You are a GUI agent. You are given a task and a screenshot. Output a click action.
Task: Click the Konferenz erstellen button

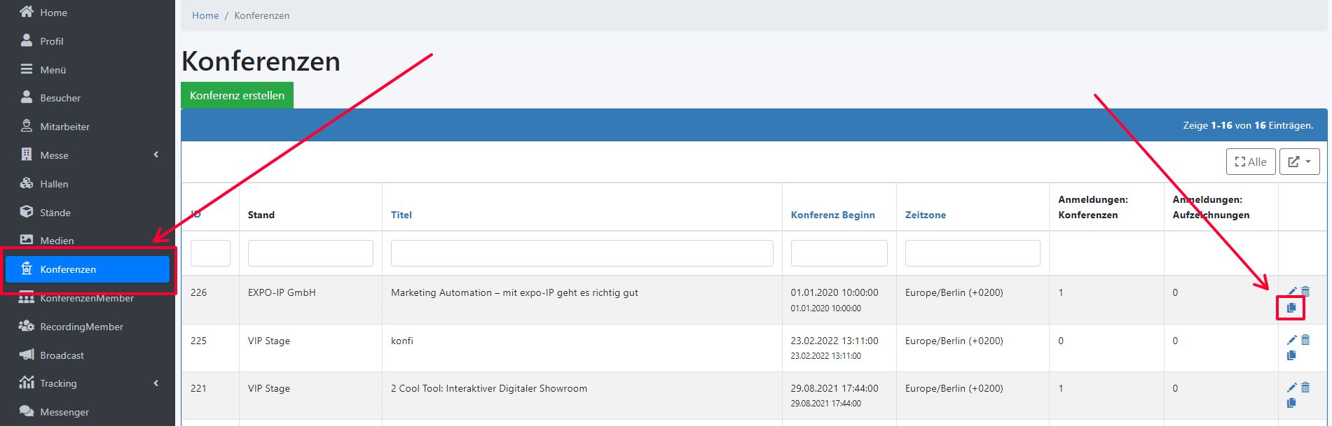tap(237, 96)
